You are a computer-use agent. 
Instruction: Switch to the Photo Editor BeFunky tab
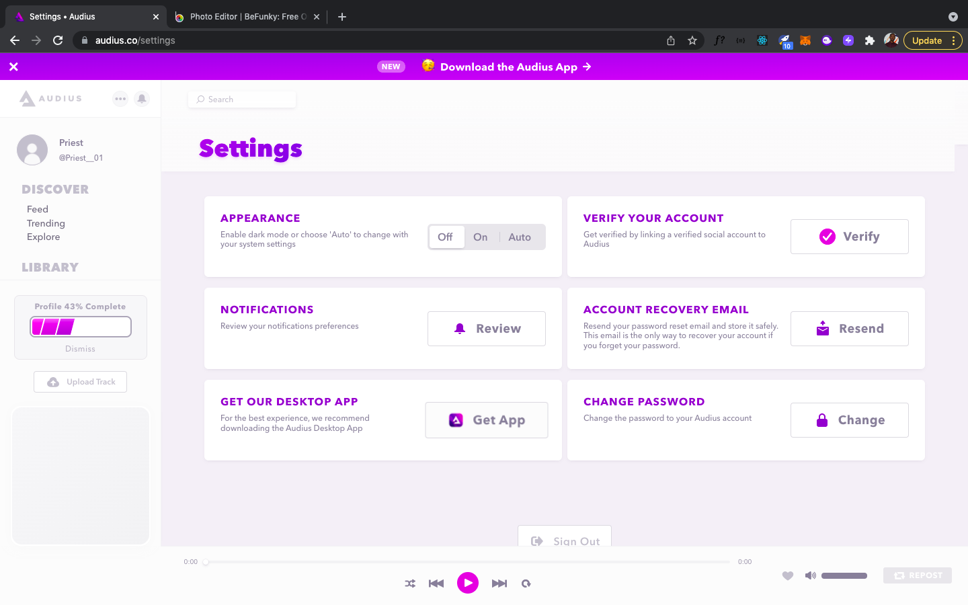coord(242,17)
